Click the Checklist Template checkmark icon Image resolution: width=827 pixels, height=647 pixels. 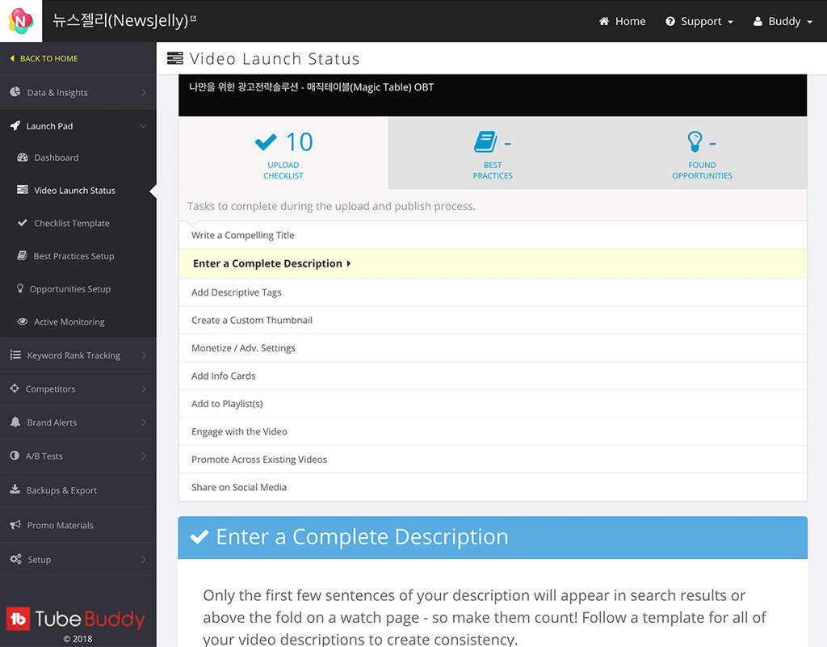pyautogui.click(x=22, y=222)
